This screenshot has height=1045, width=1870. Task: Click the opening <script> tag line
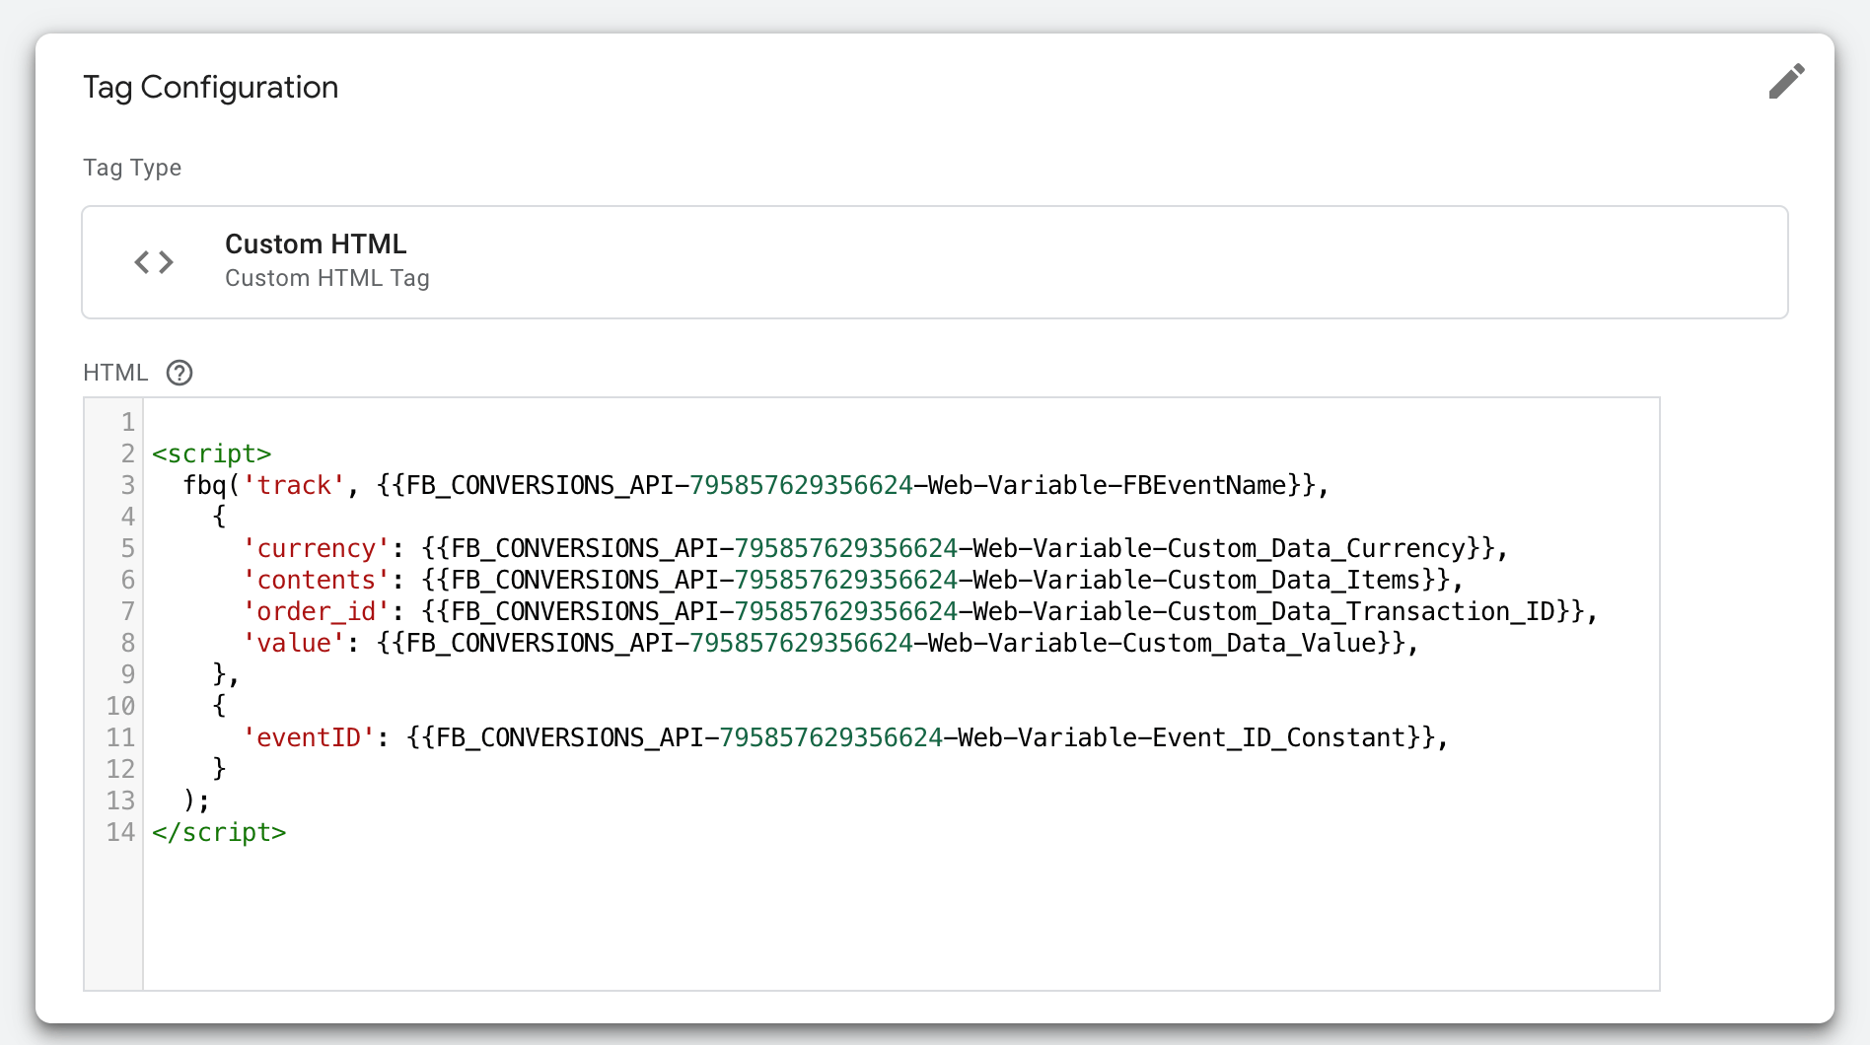pyautogui.click(x=211, y=453)
